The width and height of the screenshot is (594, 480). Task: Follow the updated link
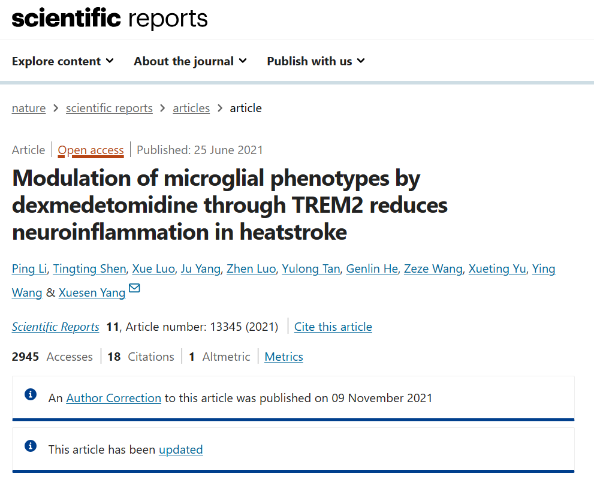(180, 449)
